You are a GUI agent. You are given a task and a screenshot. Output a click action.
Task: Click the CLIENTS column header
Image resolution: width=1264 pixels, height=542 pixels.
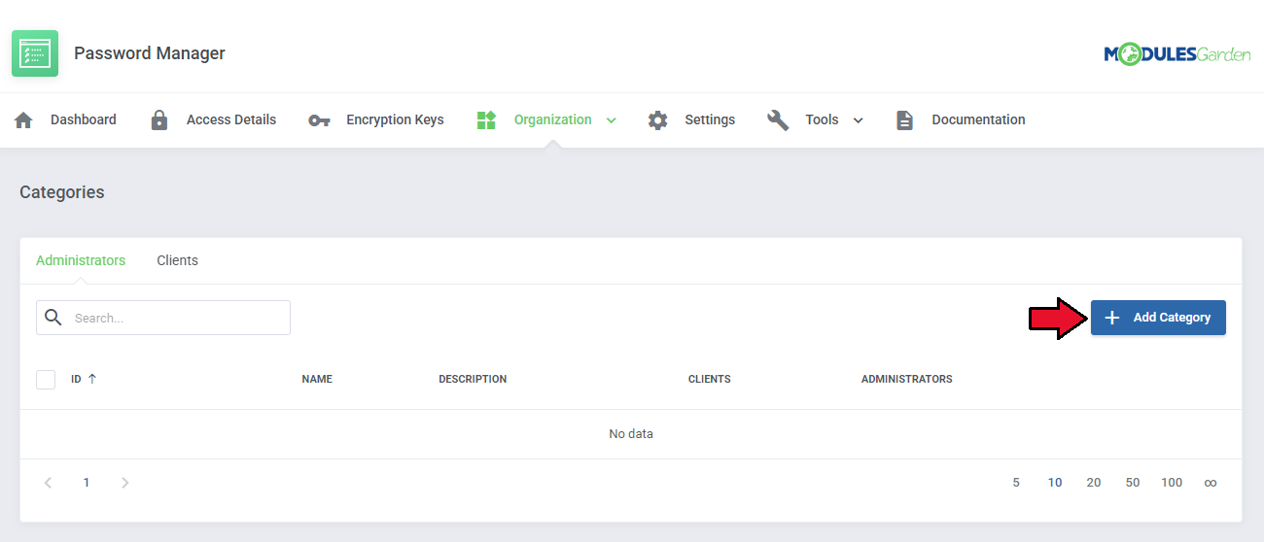click(x=710, y=379)
